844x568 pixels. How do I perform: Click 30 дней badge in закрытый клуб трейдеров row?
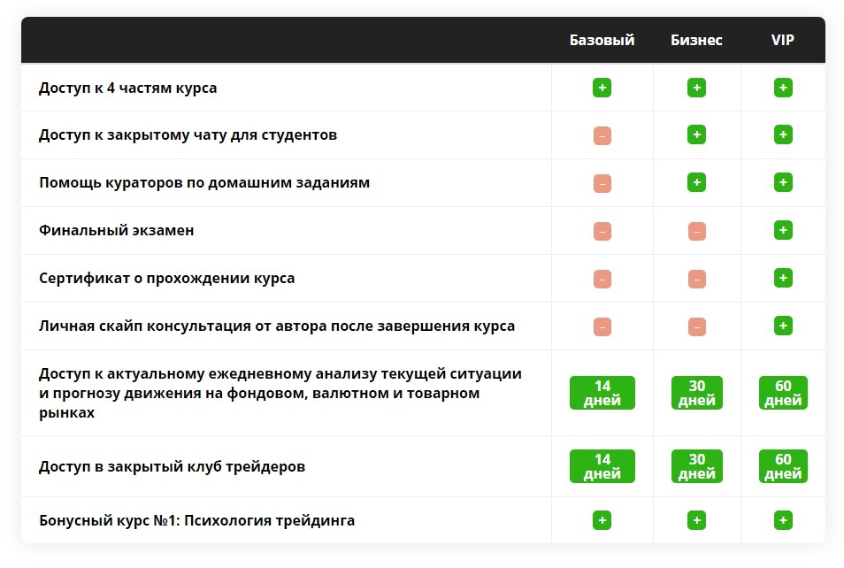coord(696,466)
